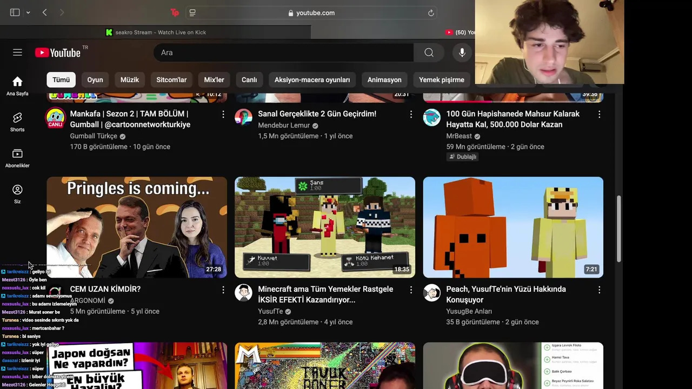Click Mendebur Lemur channel avatar
Image resolution: width=692 pixels, height=389 pixels.
click(x=243, y=117)
